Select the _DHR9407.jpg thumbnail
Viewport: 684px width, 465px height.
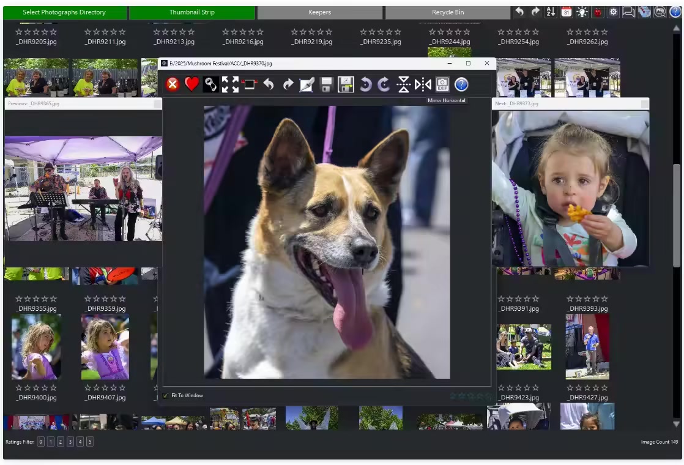(x=105, y=347)
